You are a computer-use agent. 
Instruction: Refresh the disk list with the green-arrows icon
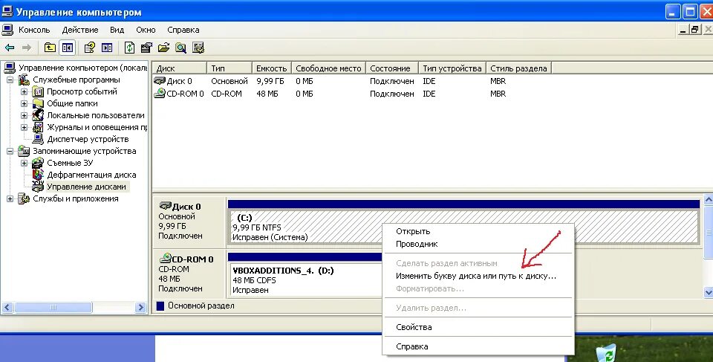129,48
